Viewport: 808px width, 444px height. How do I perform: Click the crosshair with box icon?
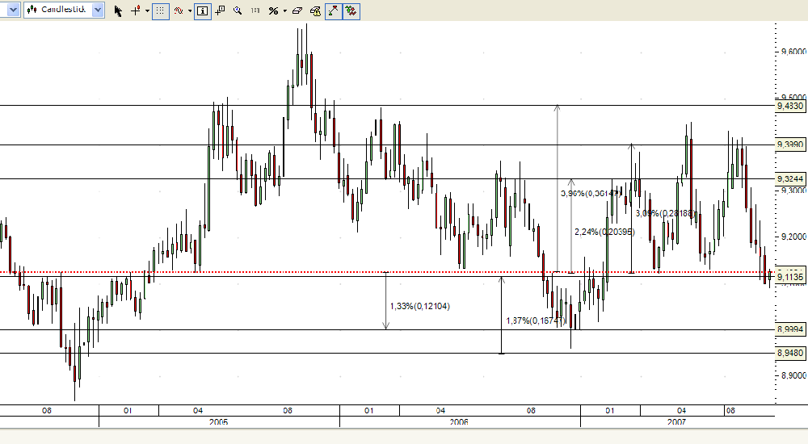(220, 10)
